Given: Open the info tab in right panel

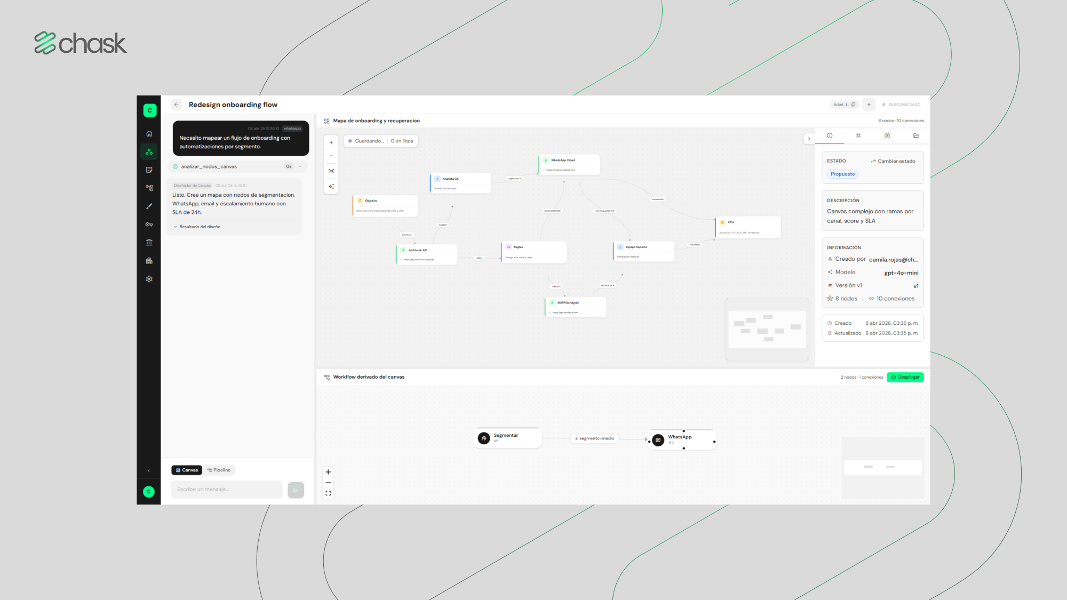Looking at the screenshot, I should 830,135.
